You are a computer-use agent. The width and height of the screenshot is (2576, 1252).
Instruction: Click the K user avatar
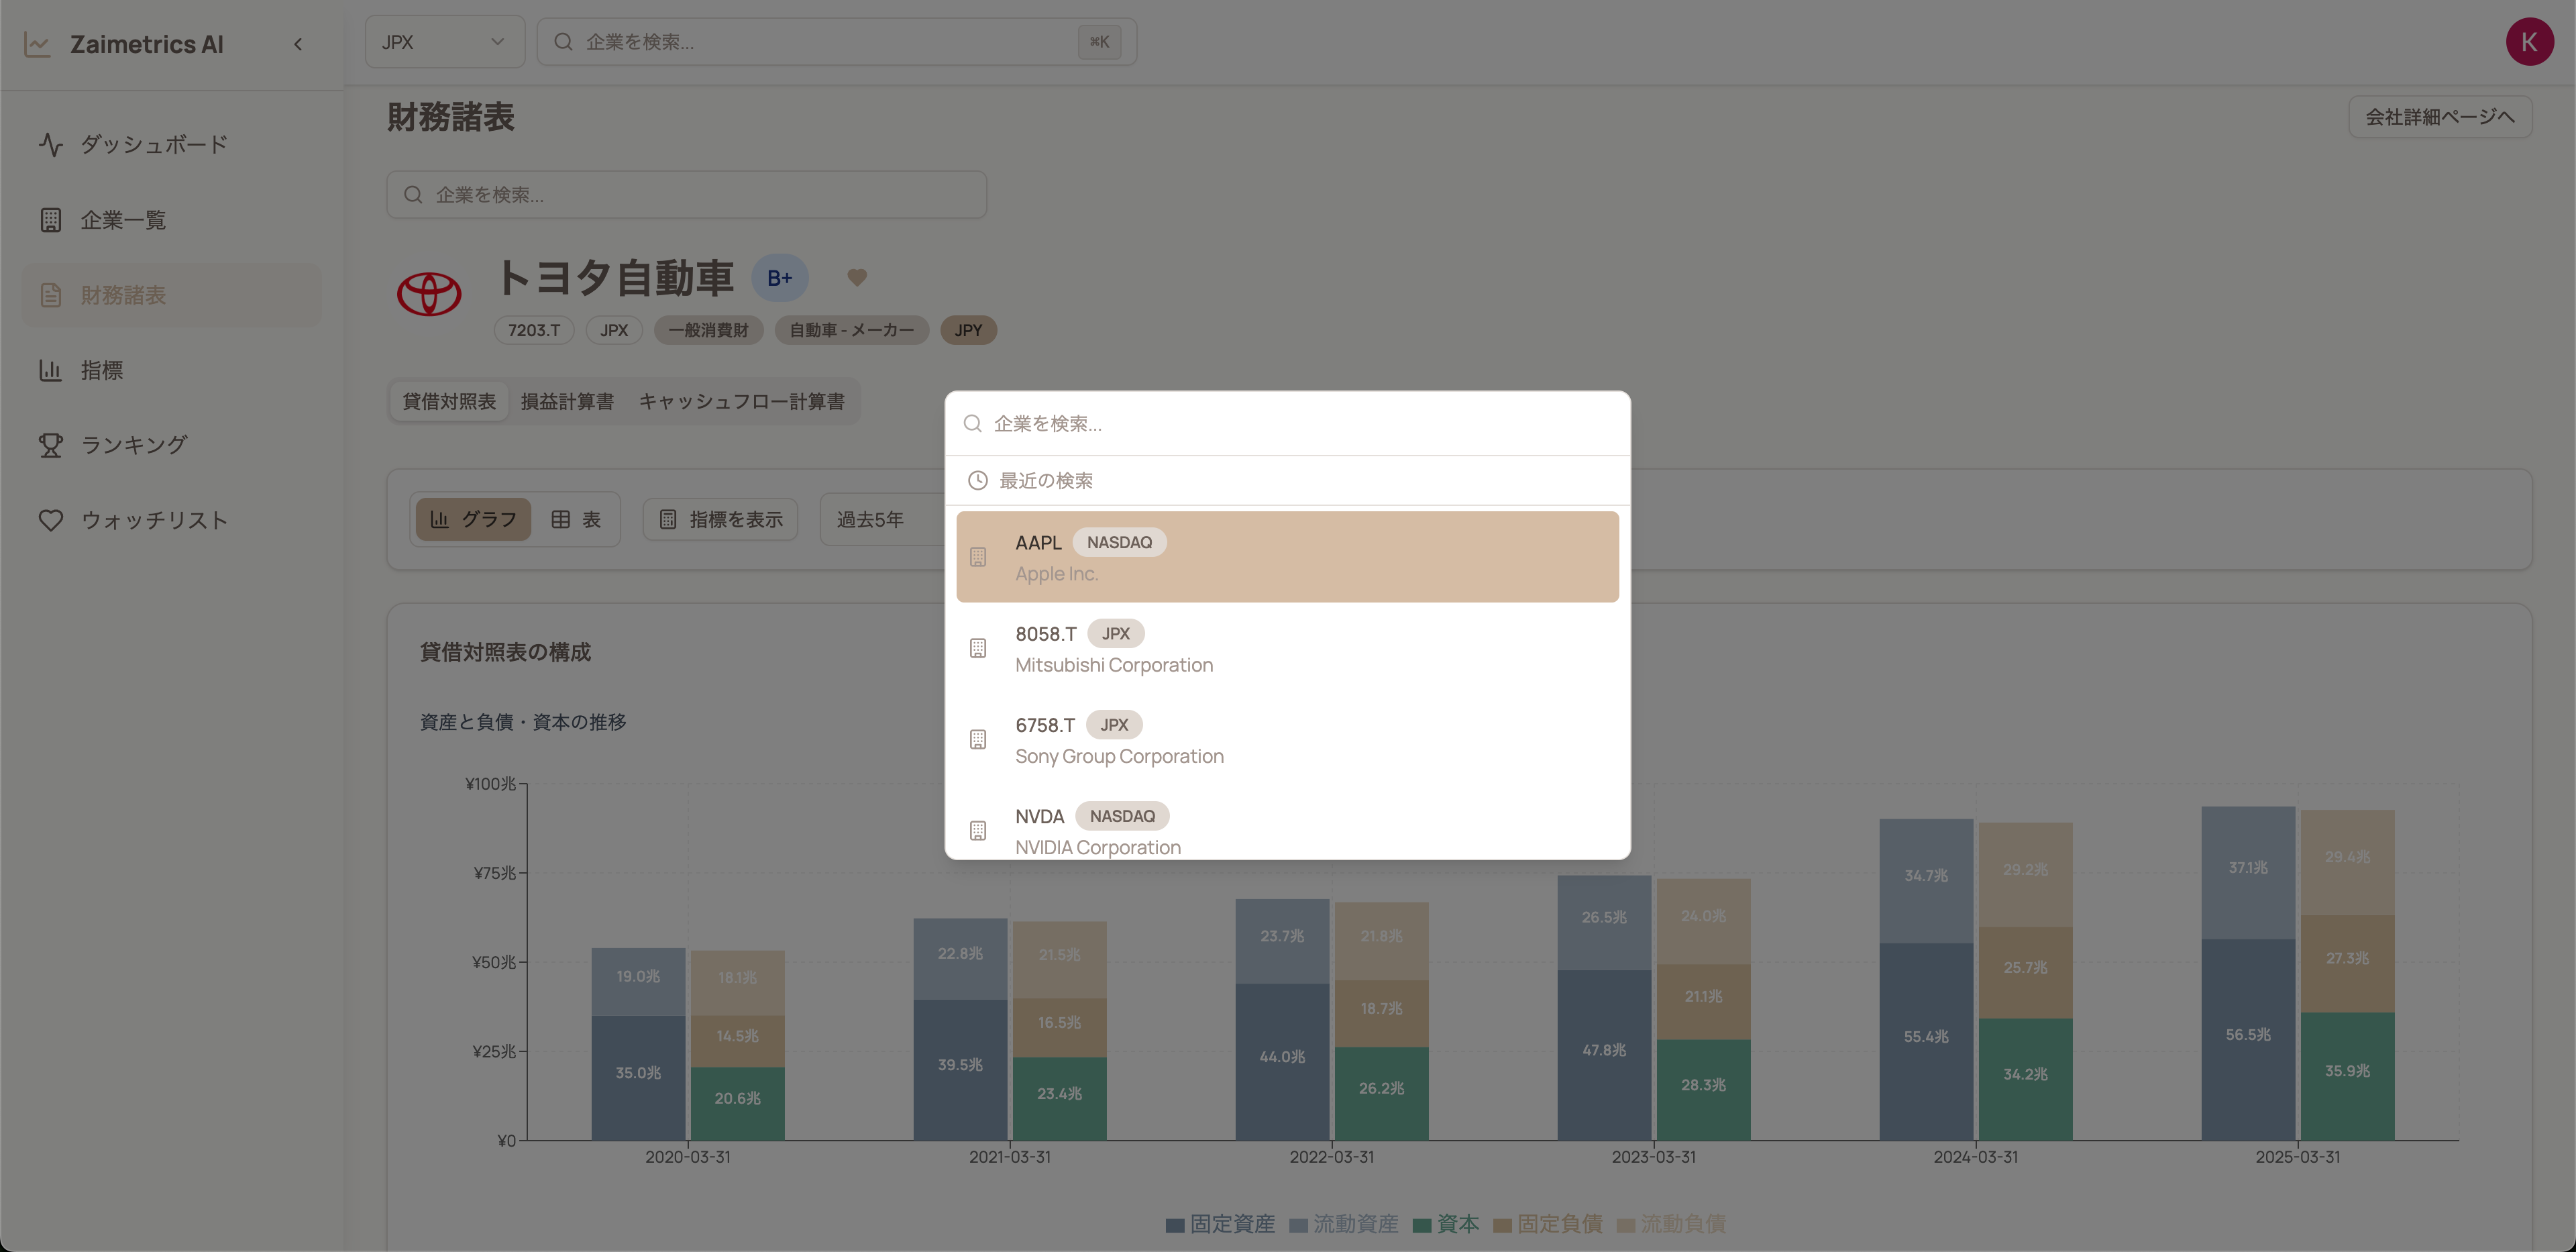tap(2528, 42)
